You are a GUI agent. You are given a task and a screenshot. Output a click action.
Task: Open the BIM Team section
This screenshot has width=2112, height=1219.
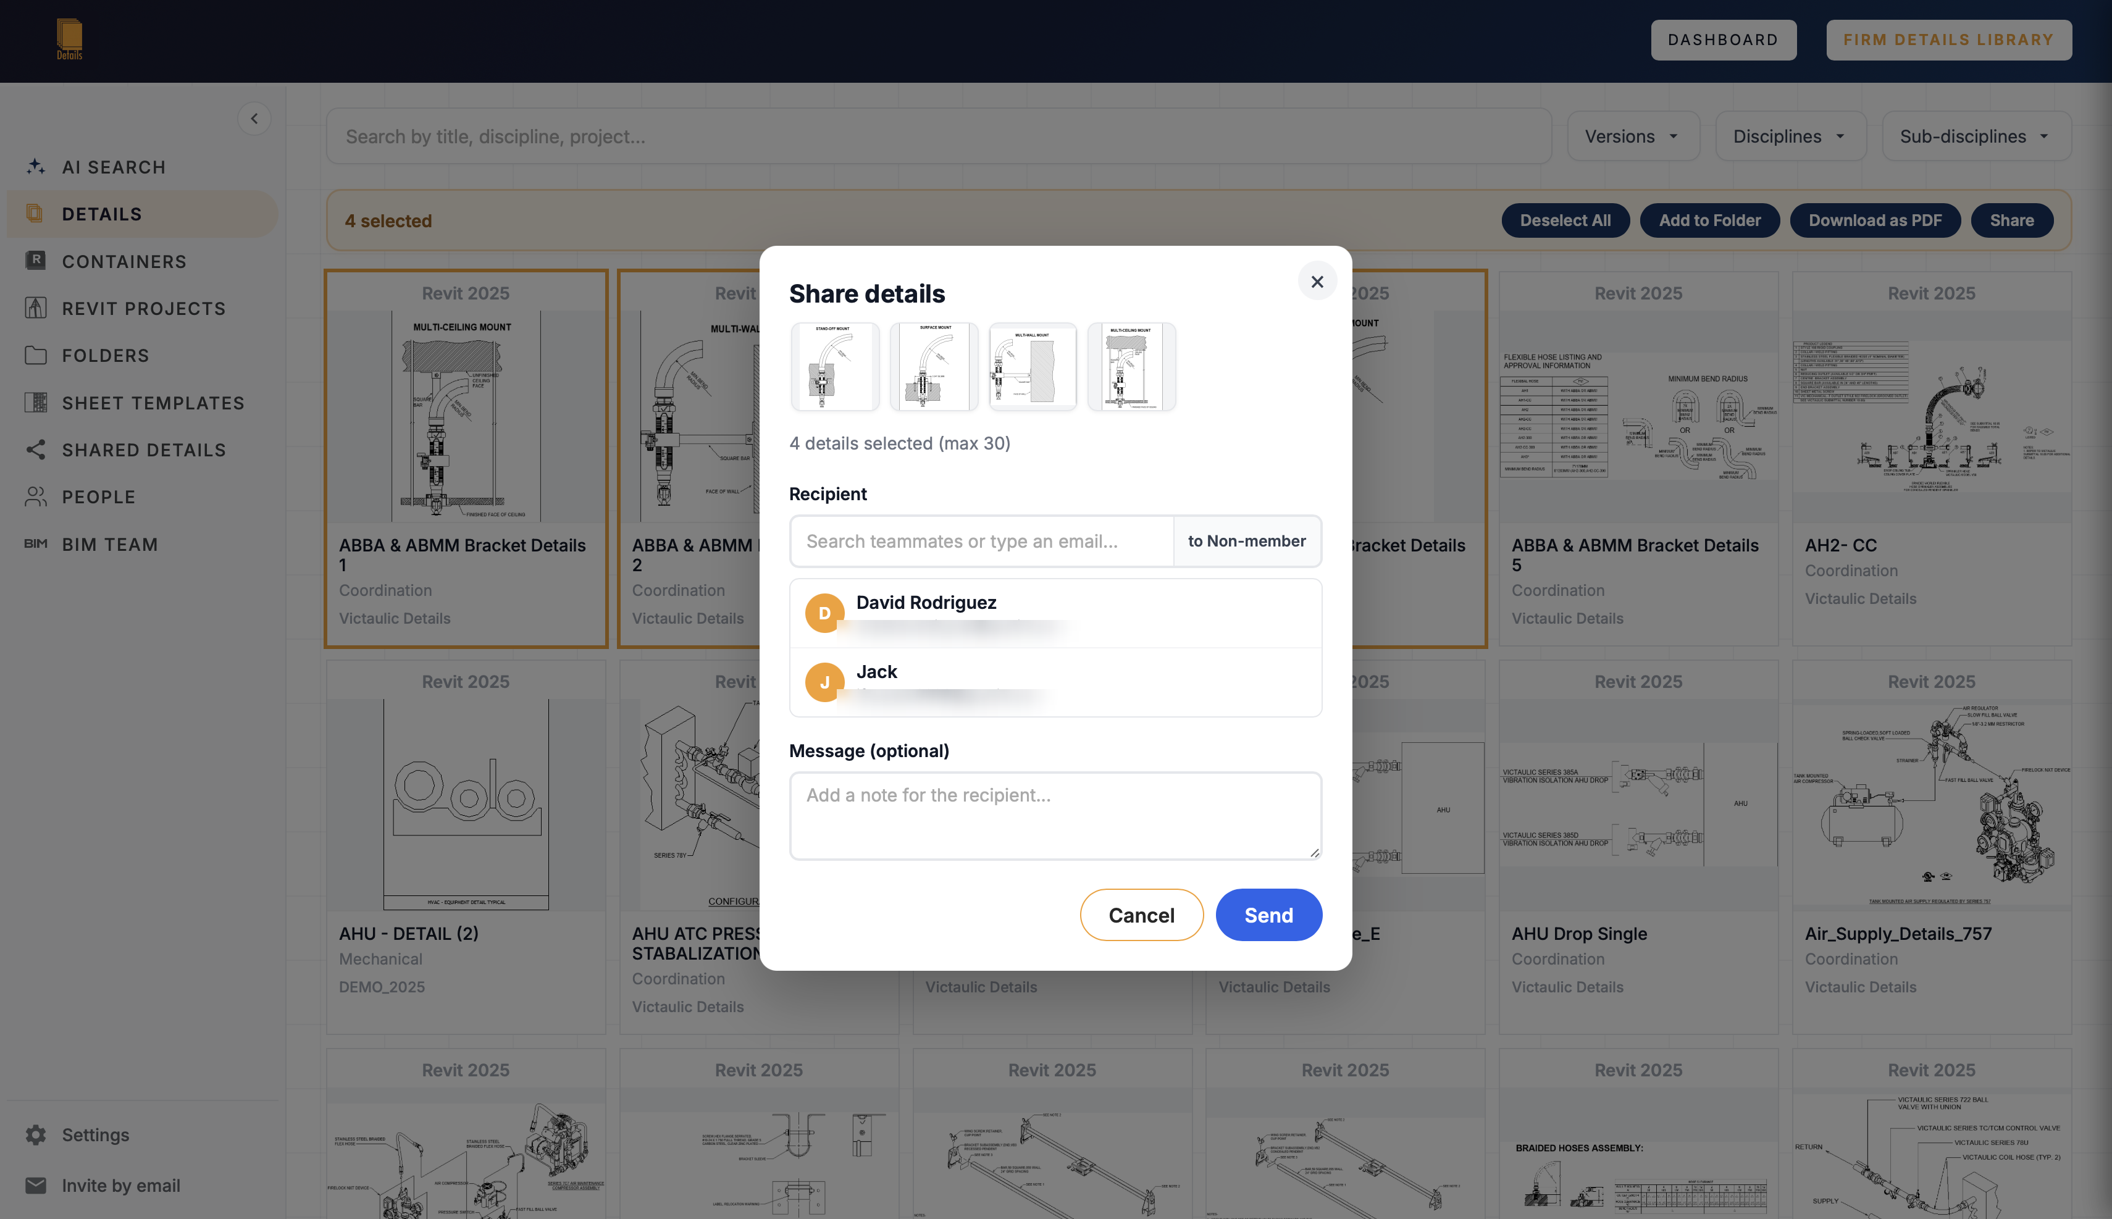pos(142,544)
